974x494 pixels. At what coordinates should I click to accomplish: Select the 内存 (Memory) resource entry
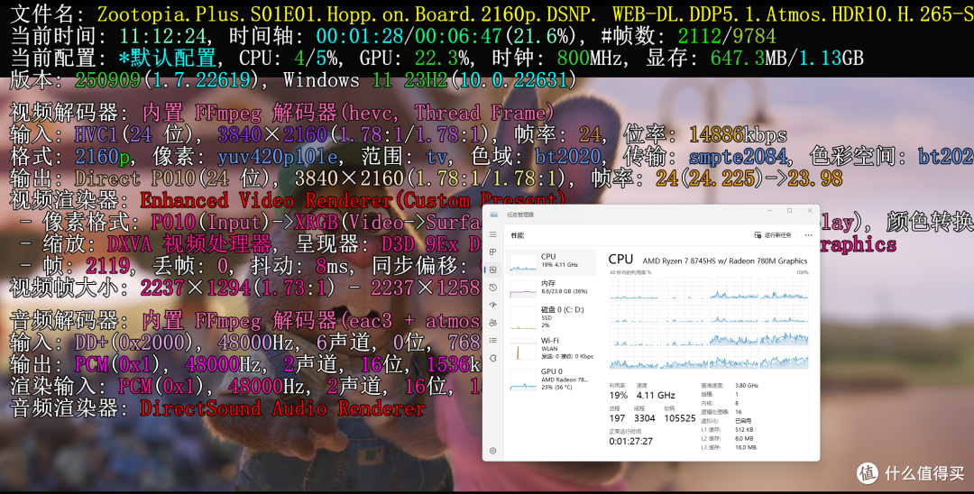click(552, 288)
